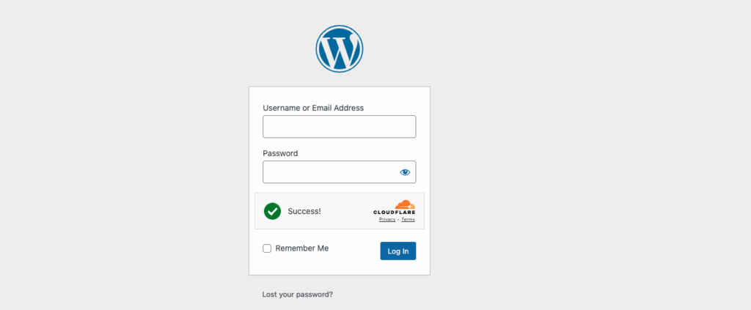Focus the Username or Email Address field
The width and height of the screenshot is (751, 310).
coord(339,126)
